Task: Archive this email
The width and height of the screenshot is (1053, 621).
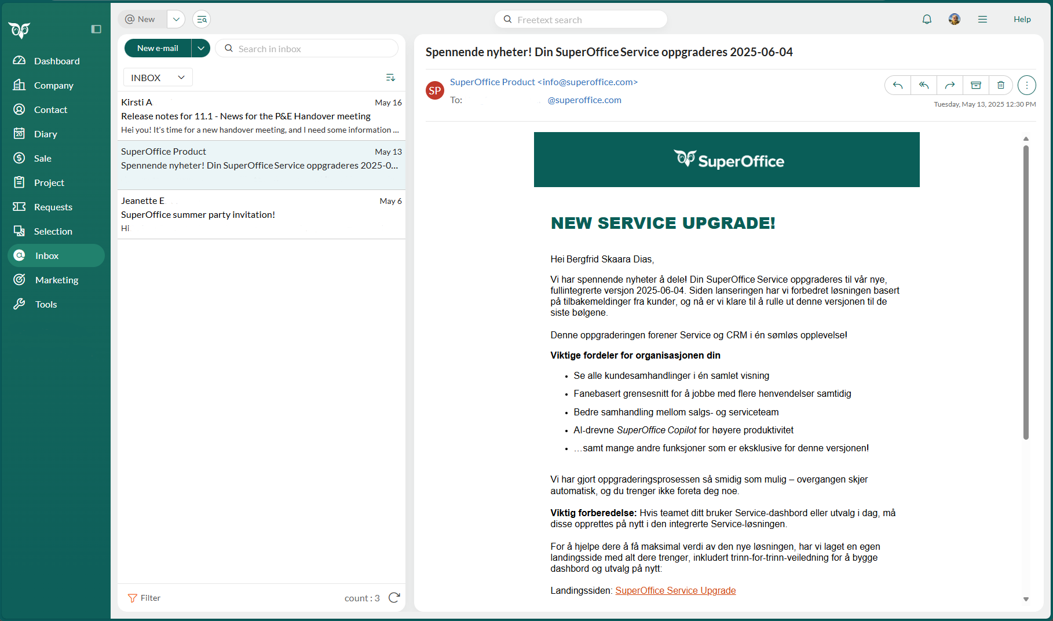Action: coord(976,85)
